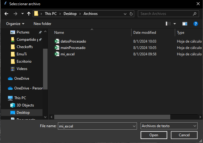Click the navigation pane scrollbar thumb
Image resolution: width=203 pixels, height=143 pixels.
point(45,69)
